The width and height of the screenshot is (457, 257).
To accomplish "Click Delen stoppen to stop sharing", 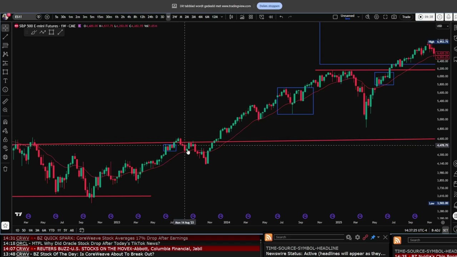I will [270, 6].
